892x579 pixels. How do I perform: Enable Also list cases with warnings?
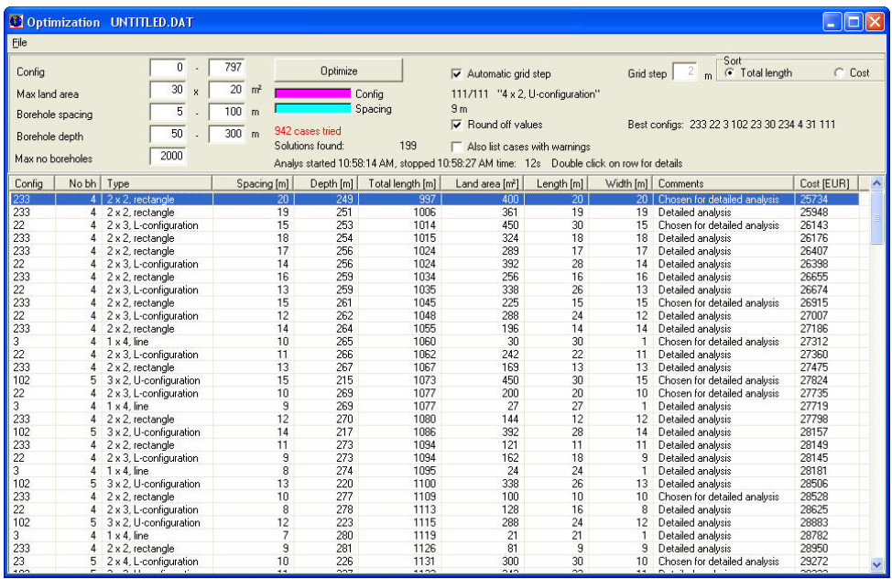[457, 147]
